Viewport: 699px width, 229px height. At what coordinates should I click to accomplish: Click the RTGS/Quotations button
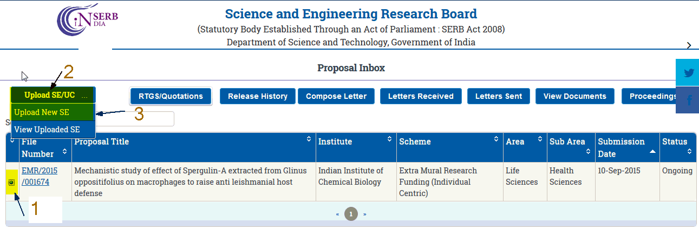pos(171,96)
